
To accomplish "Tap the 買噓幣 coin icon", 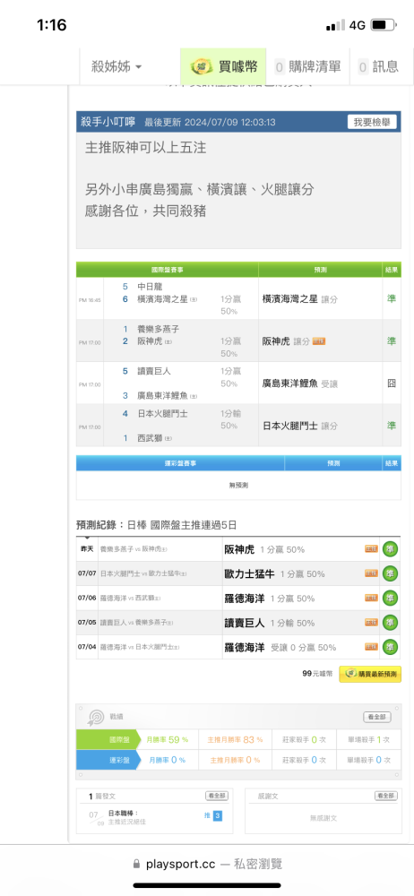I will point(201,67).
